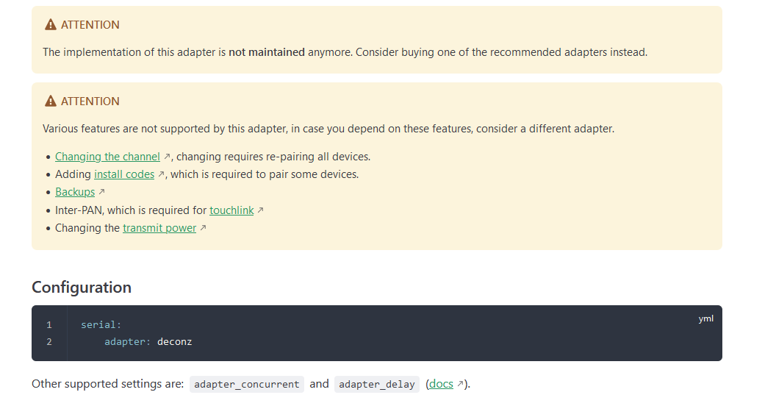This screenshot has height=406, width=776.
Task: Click the external-link arrow after "transmit power"
Action: pyautogui.click(x=204, y=229)
